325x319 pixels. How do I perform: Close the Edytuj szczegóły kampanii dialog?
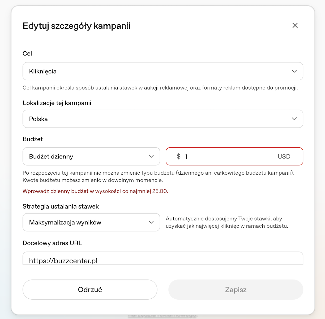295,25
